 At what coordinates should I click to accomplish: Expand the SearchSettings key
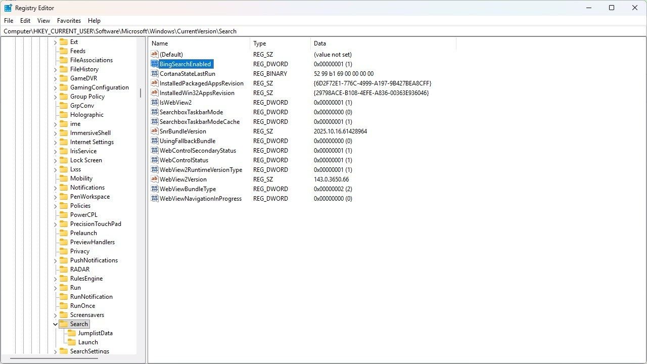click(55, 351)
